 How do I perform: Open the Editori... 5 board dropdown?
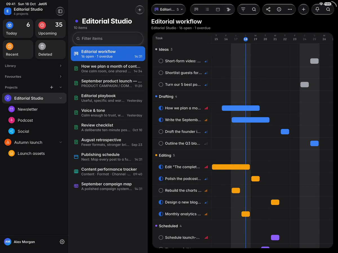[x=168, y=9]
